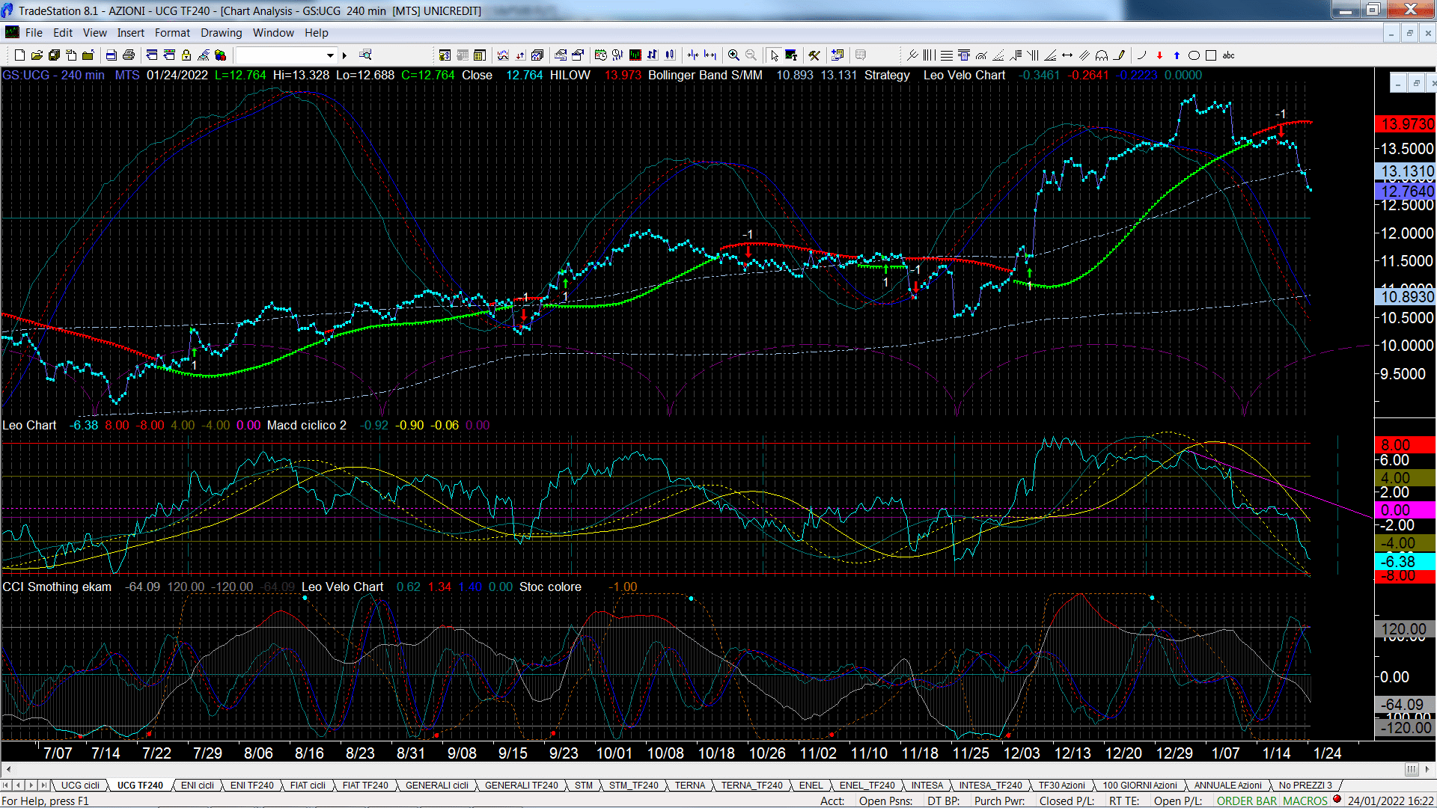The width and height of the screenshot is (1437, 808).
Task: Select the parallel lines tool
Action: click(1084, 55)
